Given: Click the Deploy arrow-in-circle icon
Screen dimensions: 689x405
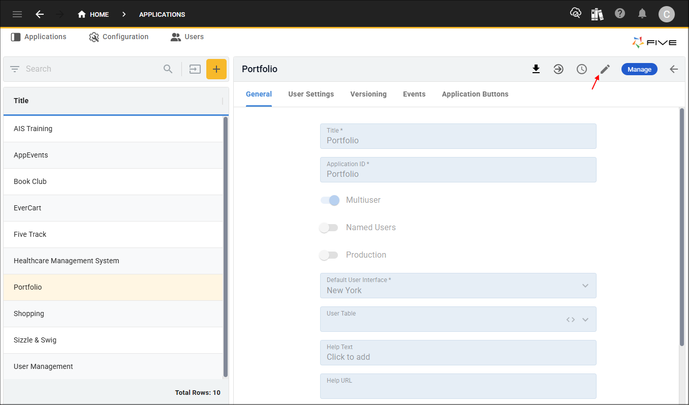Looking at the screenshot, I should (558, 69).
